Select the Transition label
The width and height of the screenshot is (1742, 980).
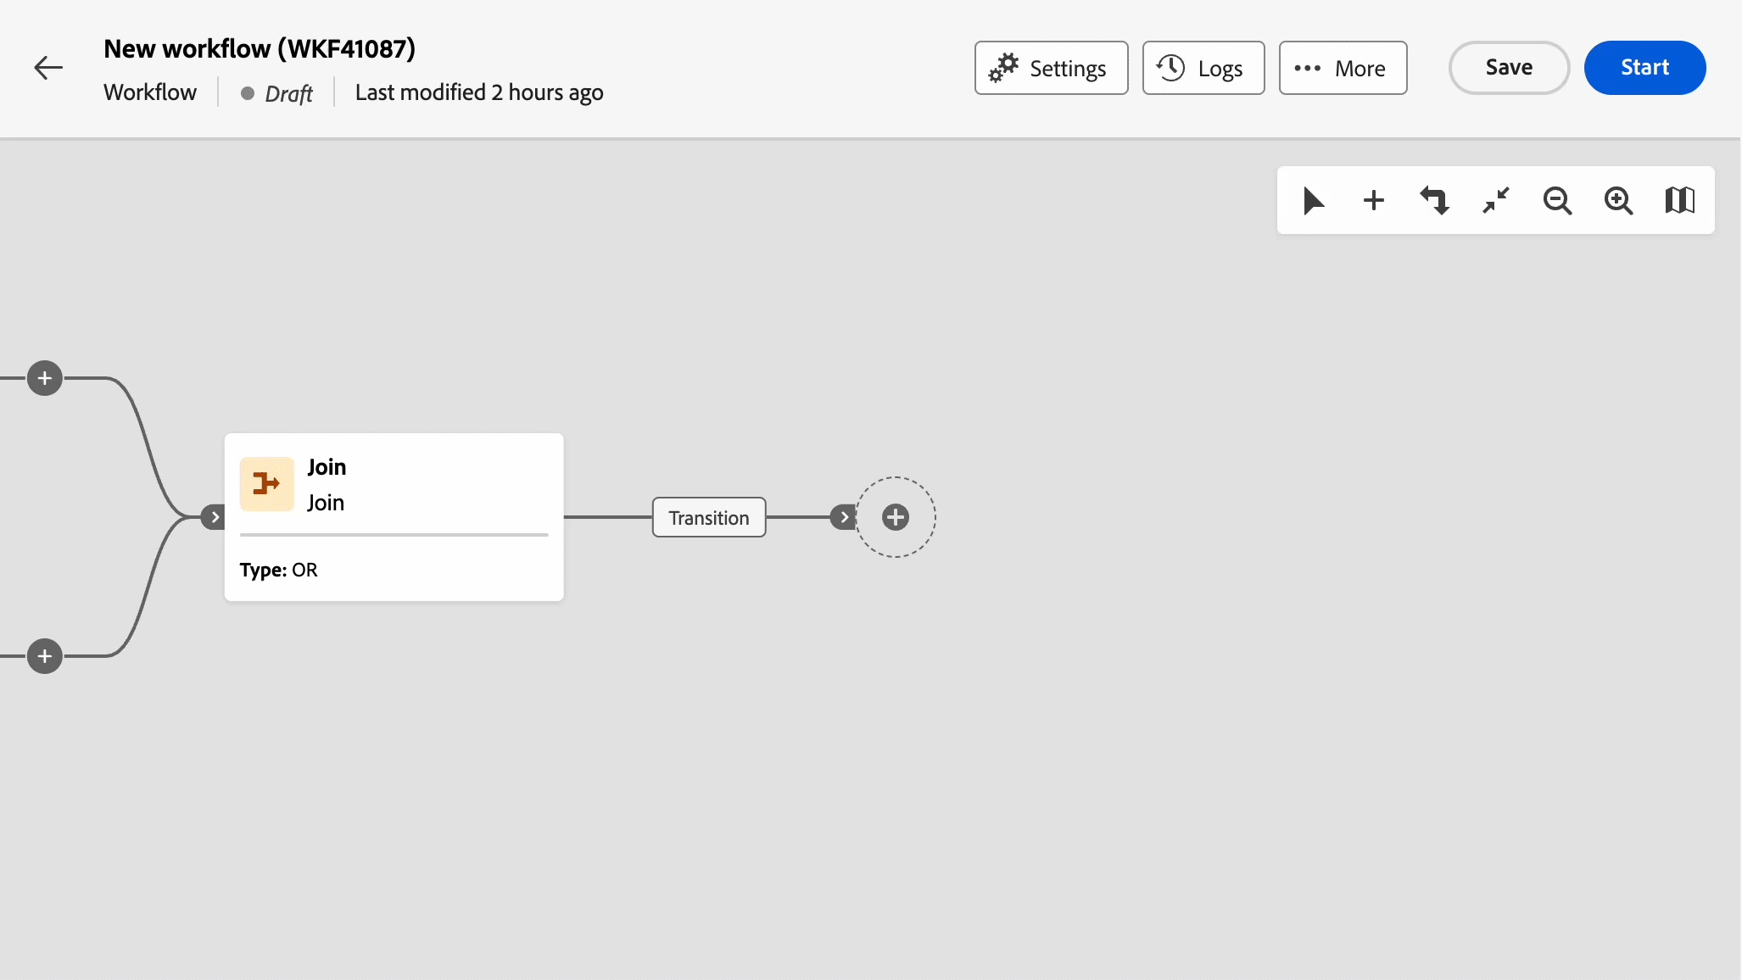(709, 518)
